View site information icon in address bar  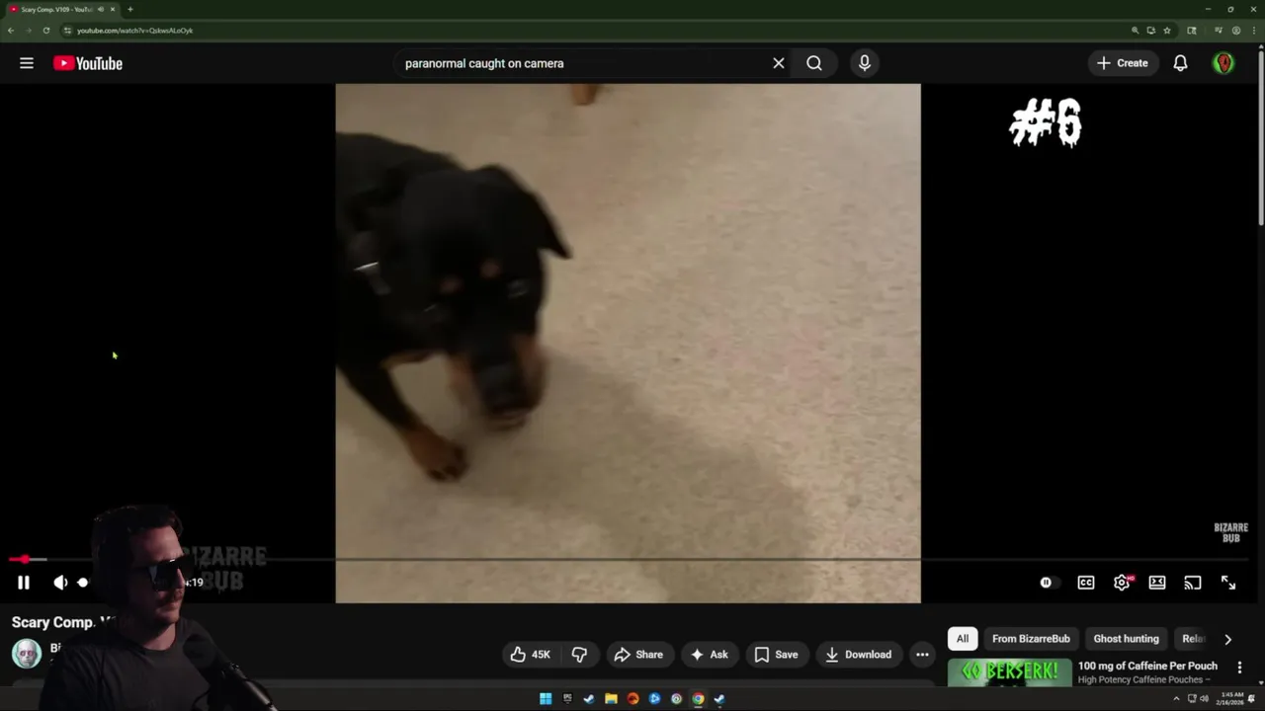67,31
